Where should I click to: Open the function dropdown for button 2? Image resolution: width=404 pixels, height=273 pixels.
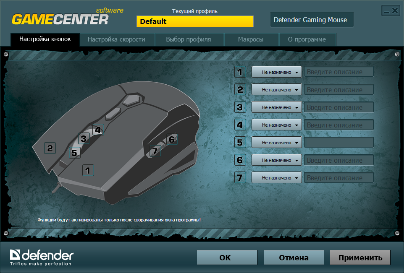click(276, 90)
